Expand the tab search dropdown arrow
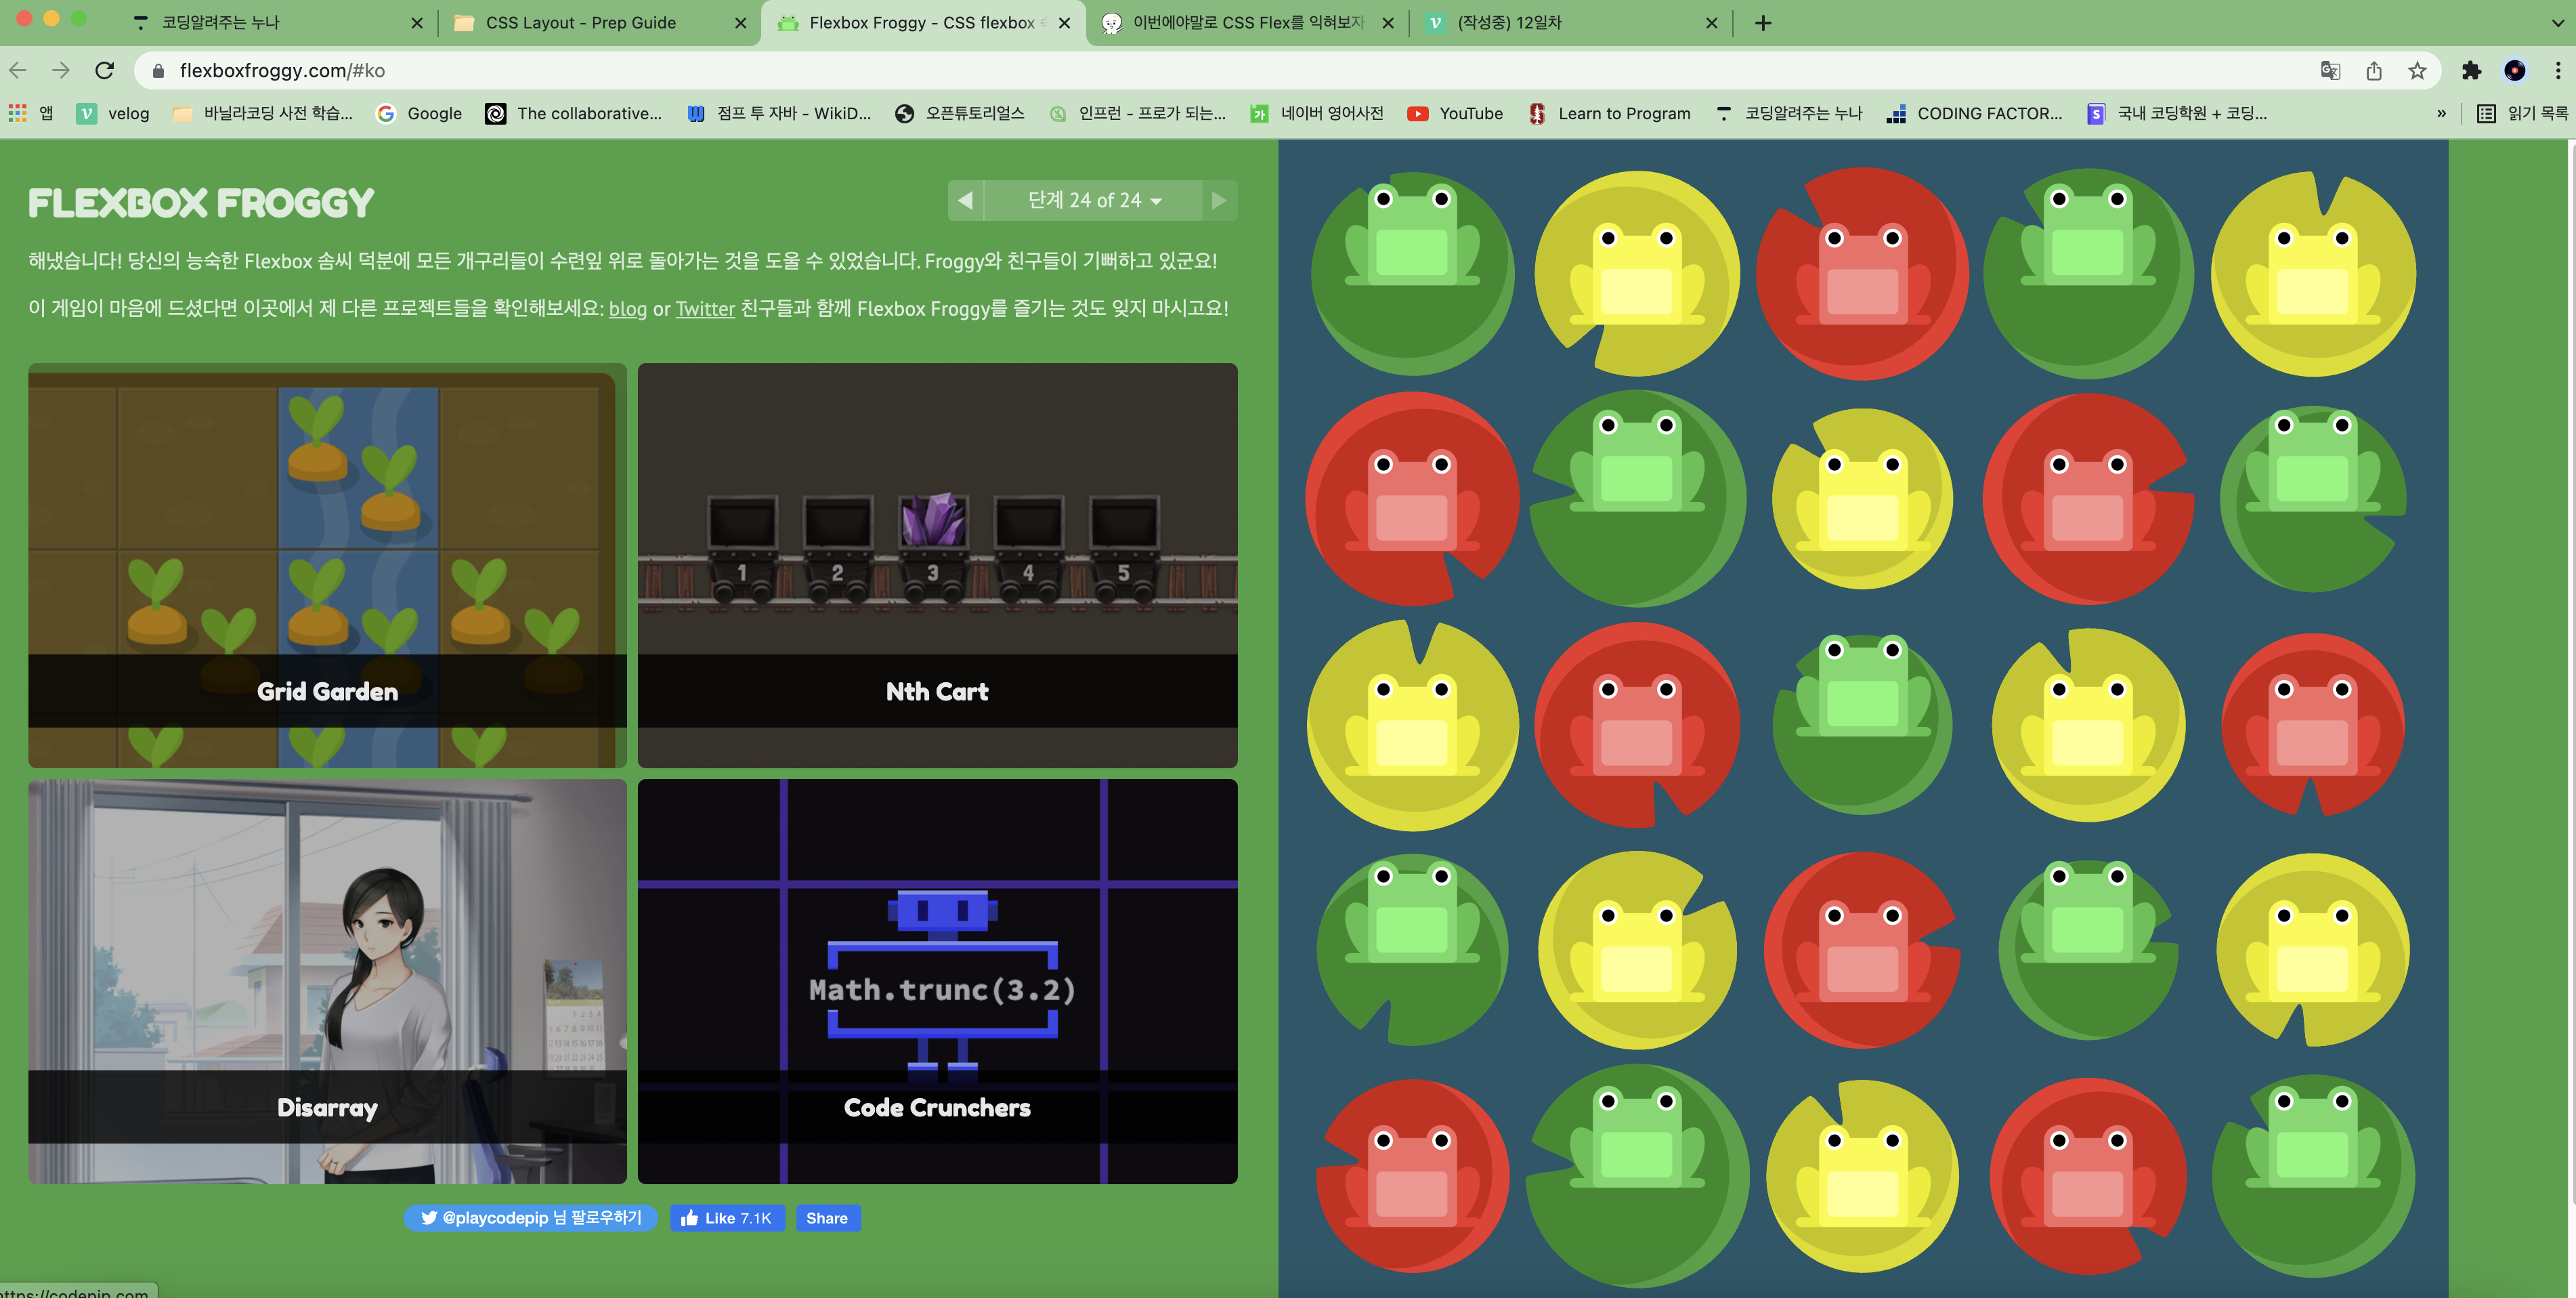Screen dimensions: 2576x1298 click(2557, 22)
